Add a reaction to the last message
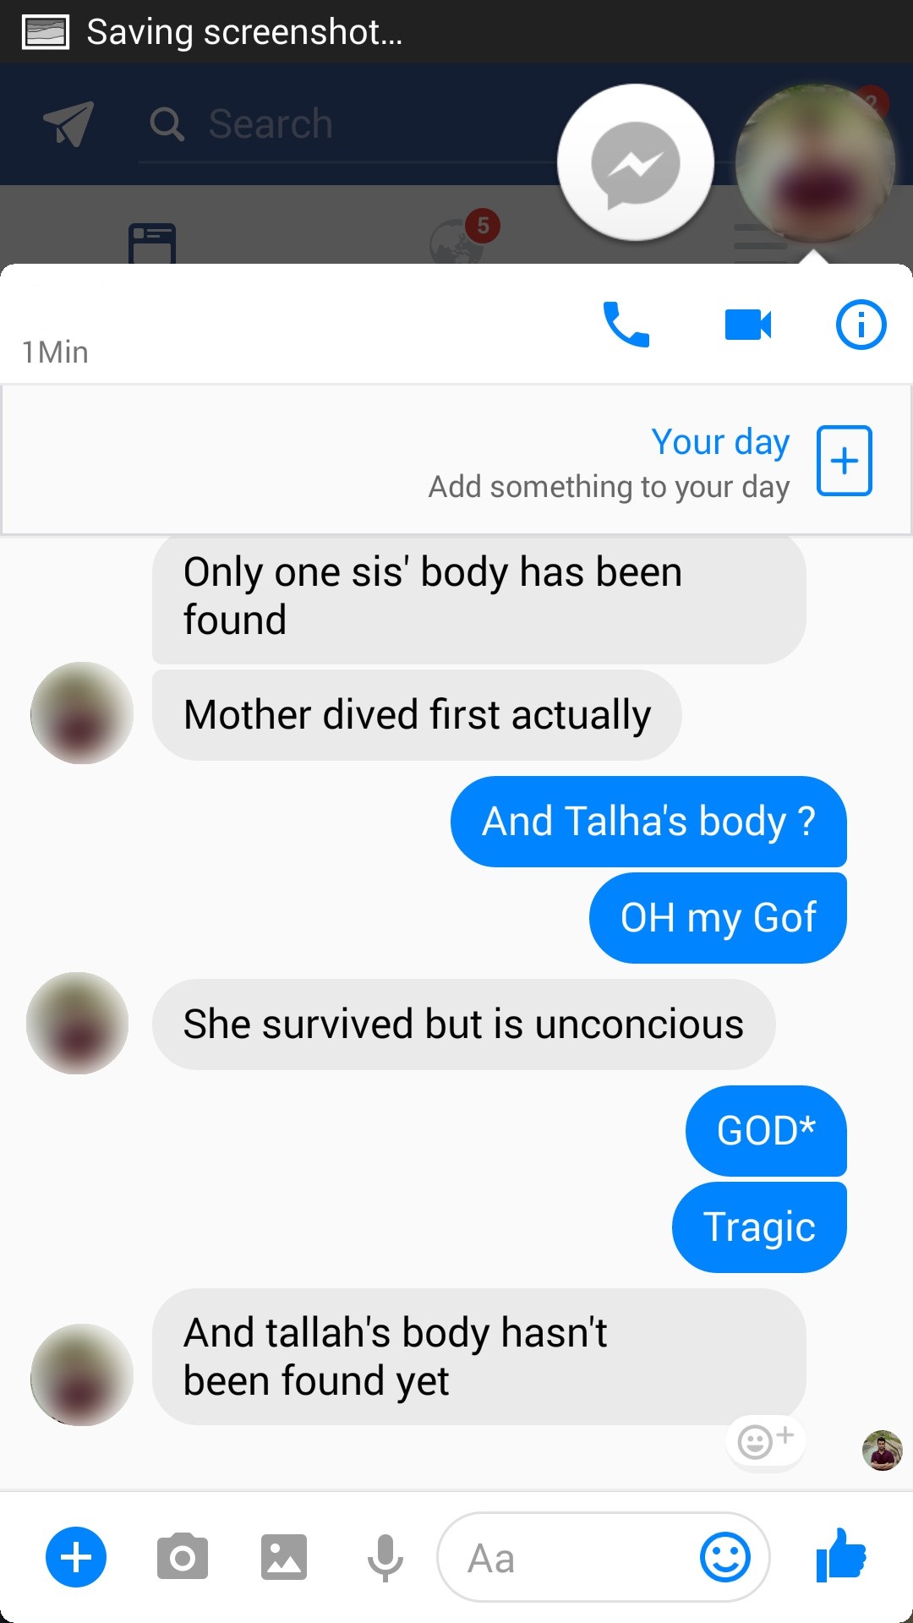The height and width of the screenshot is (1623, 913). [765, 1440]
